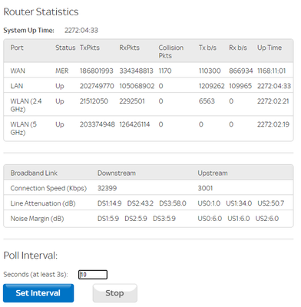
Task: Select the Collision Pkts column header
Action: pos(171,51)
